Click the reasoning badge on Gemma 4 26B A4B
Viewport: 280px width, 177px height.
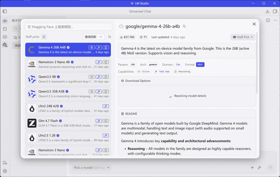pyautogui.click(x=106, y=47)
